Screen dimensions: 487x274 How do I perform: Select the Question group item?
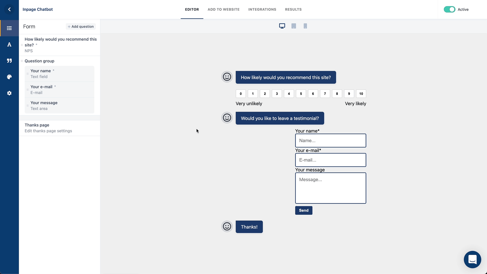[39, 61]
